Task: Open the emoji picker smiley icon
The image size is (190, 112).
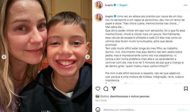Action: click(x=98, y=110)
